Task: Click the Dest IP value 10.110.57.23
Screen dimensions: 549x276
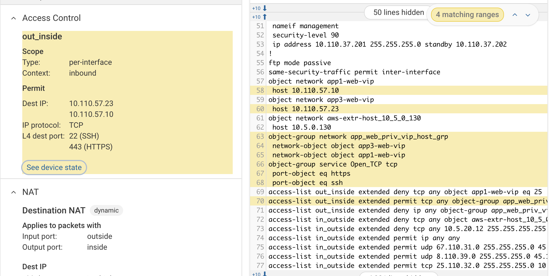Action: click(x=91, y=104)
